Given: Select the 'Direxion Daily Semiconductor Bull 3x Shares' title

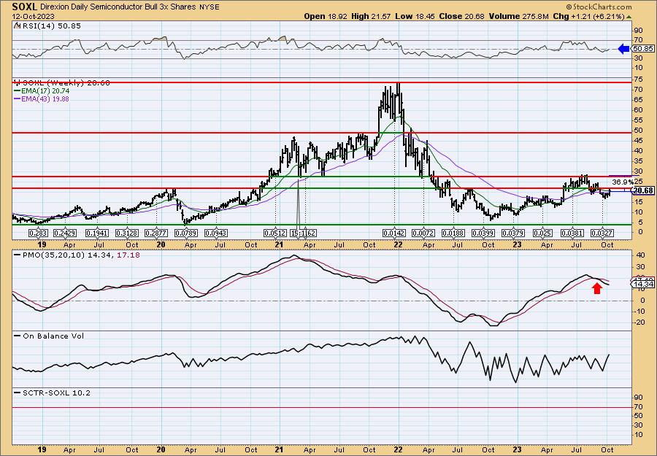Looking at the screenshot, I should [x=120, y=7].
